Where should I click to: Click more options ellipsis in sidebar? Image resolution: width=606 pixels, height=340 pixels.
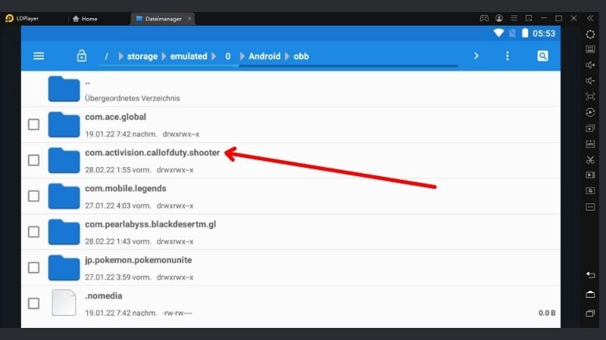[590, 207]
